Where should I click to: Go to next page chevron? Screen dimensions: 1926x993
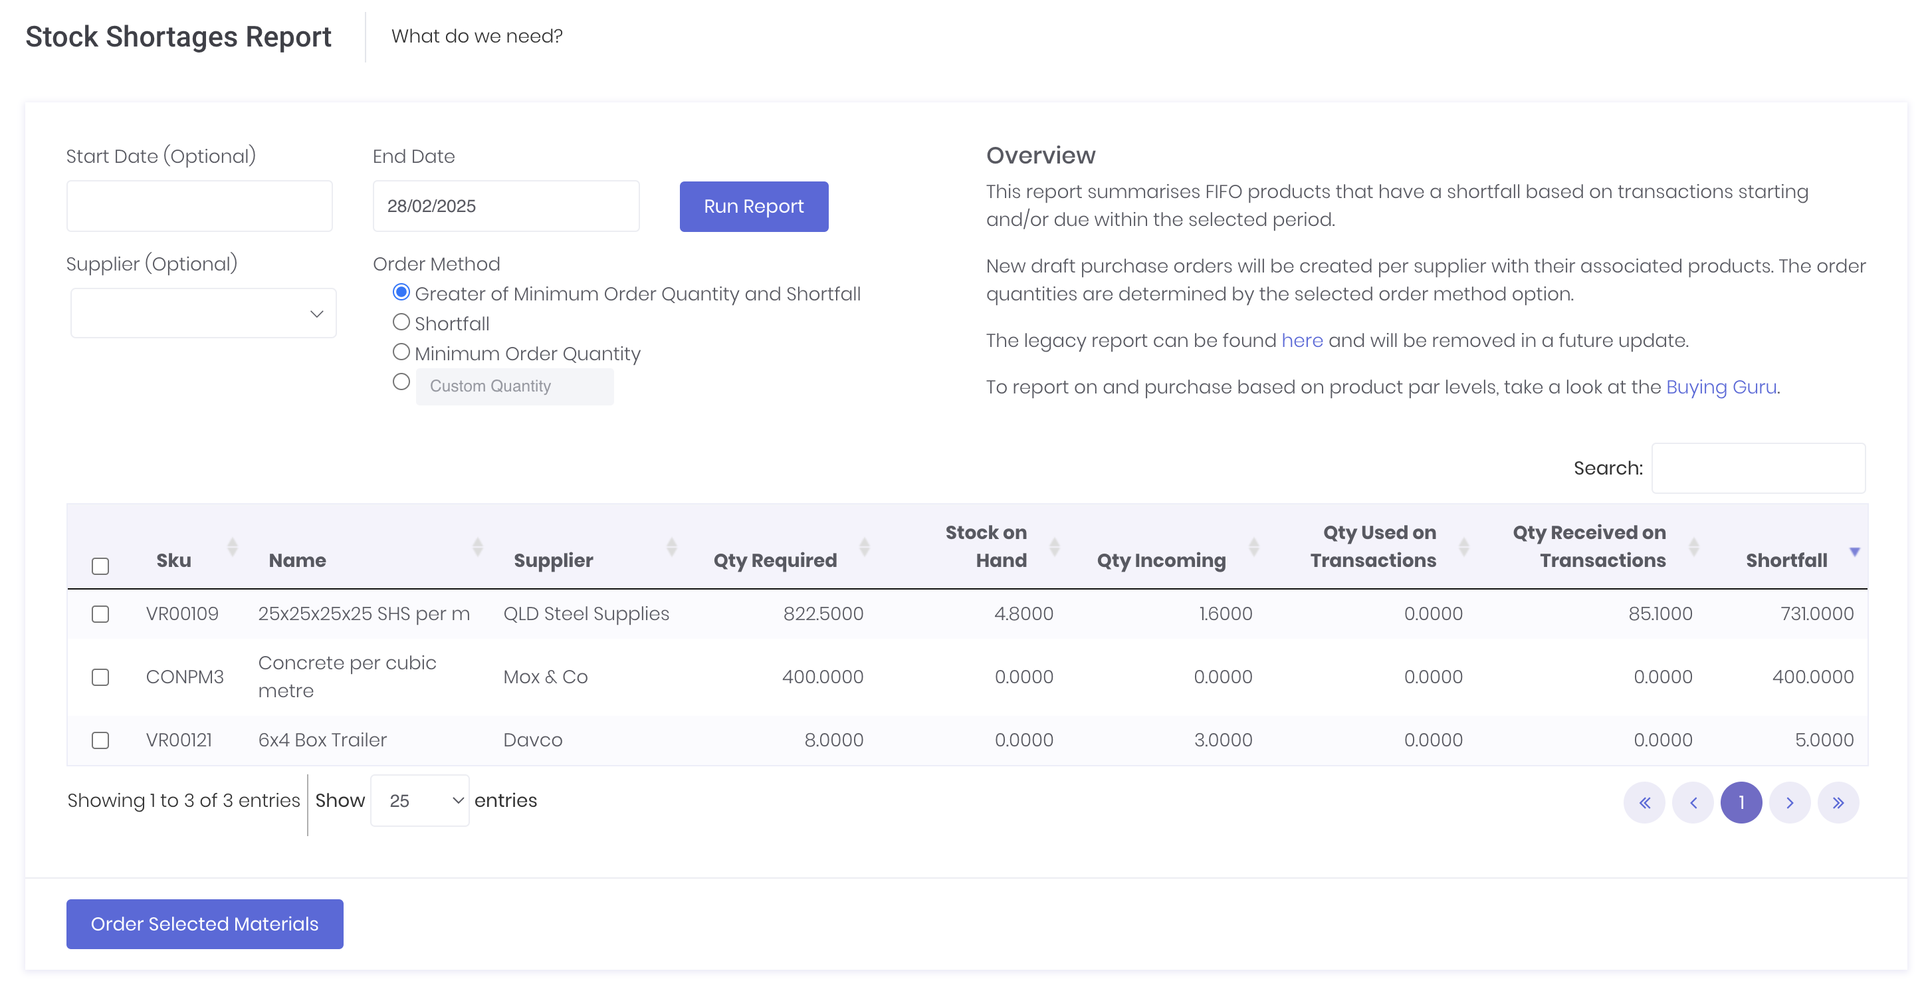point(1789,802)
